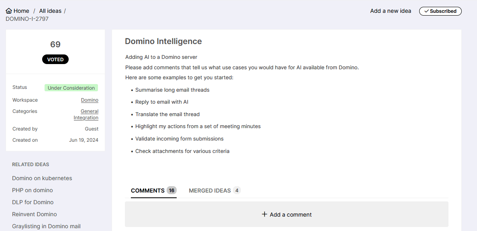
Task: Click the Under Consideration status badge
Action: [71, 88]
